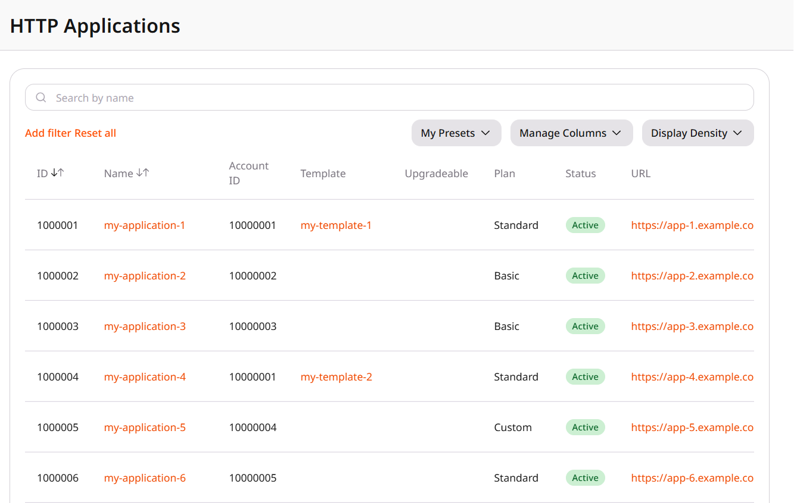Click the Active badge for my-application-5
Screen dimensions: 794x503
click(x=585, y=427)
